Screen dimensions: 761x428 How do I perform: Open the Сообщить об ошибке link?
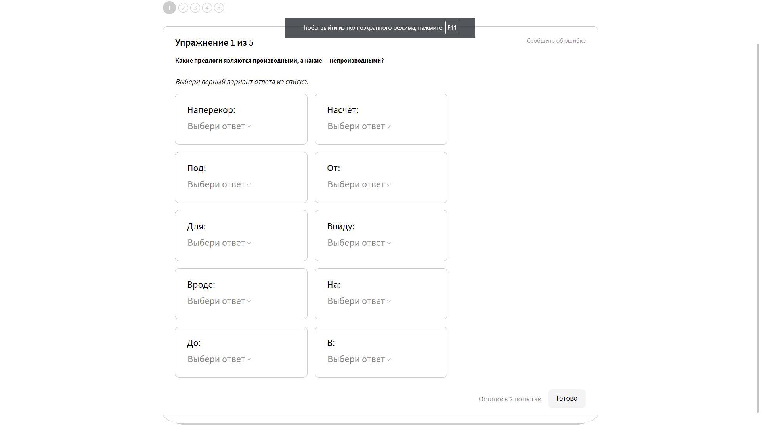point(556,41)
